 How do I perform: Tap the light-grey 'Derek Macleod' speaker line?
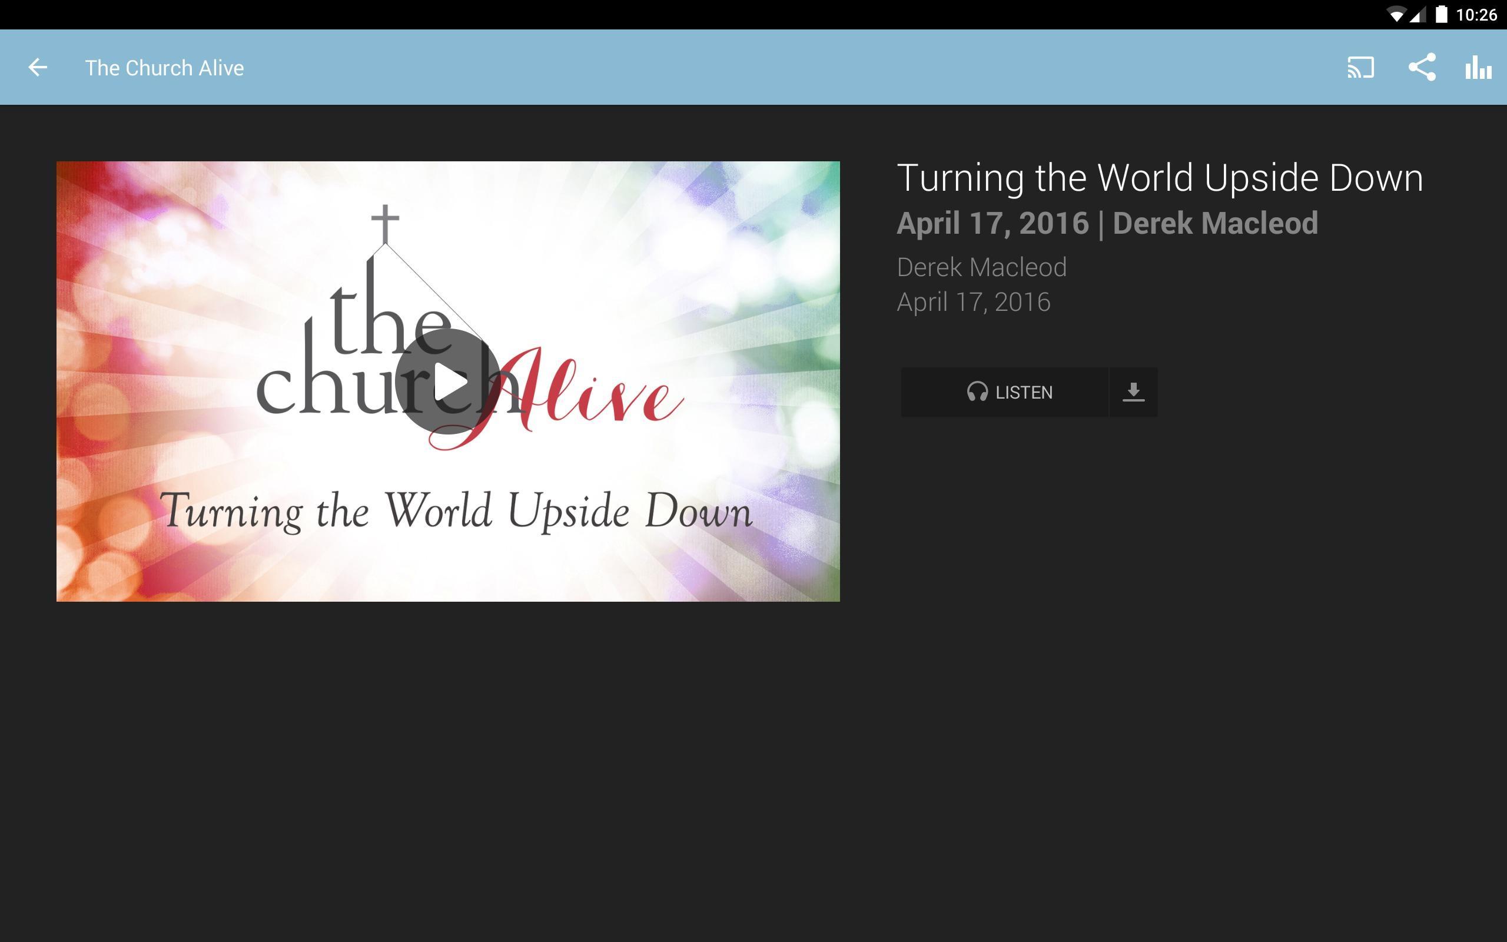coord(981,267)
